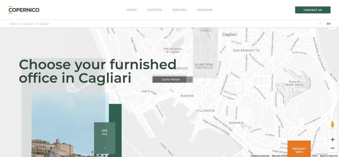The image size is (339, 157).
Task: Open the Services menu
Action: coord(179,10)
